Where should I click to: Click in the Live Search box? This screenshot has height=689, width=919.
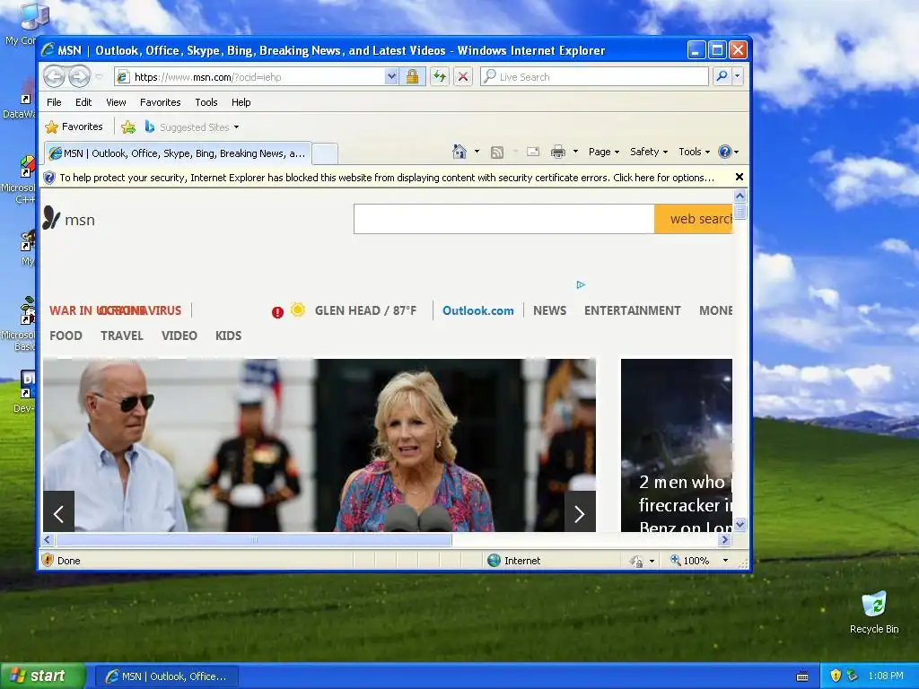[594, 77]
